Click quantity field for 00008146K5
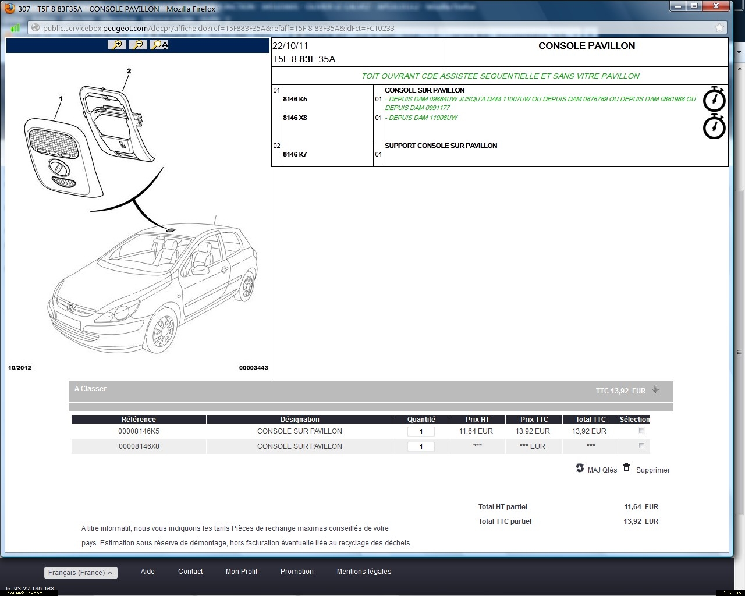 click(421, 432)
